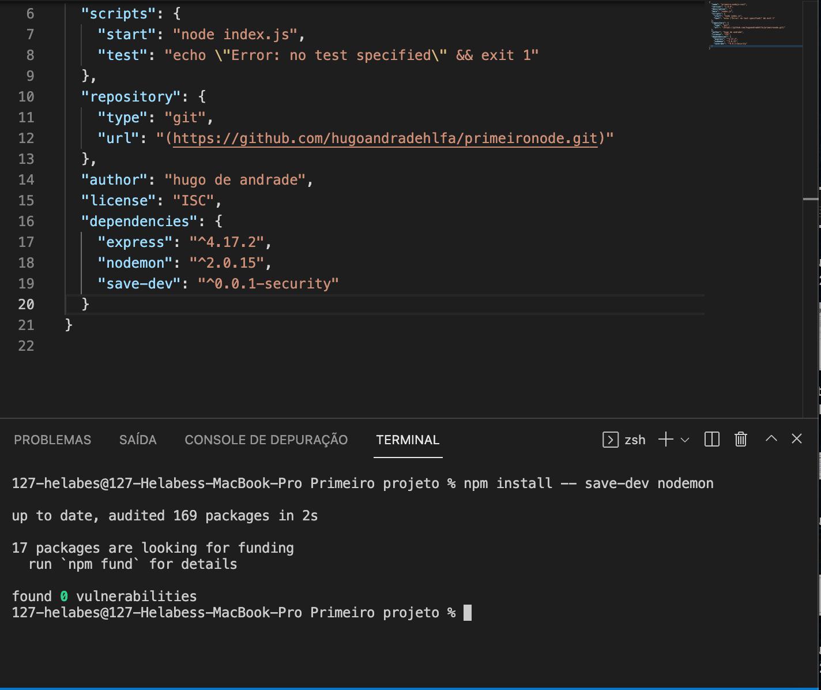Click "^0.0.1-security" version value
Image resolution: width=821 pixels, height=690 pixels.
pos(268,284)
